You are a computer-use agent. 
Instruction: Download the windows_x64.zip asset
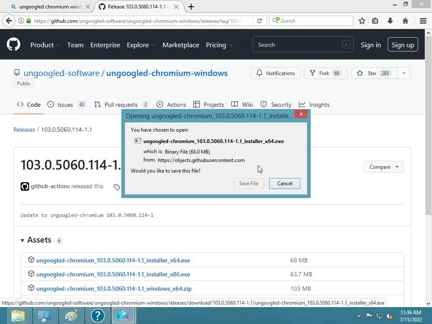[x=114, y=289]
